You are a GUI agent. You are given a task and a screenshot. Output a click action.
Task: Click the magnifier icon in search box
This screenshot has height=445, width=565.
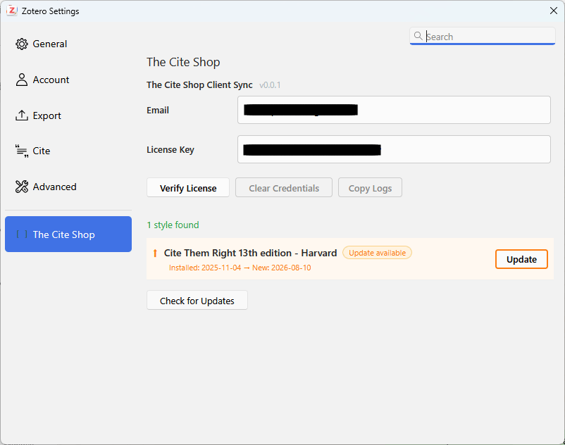point(418,36)
